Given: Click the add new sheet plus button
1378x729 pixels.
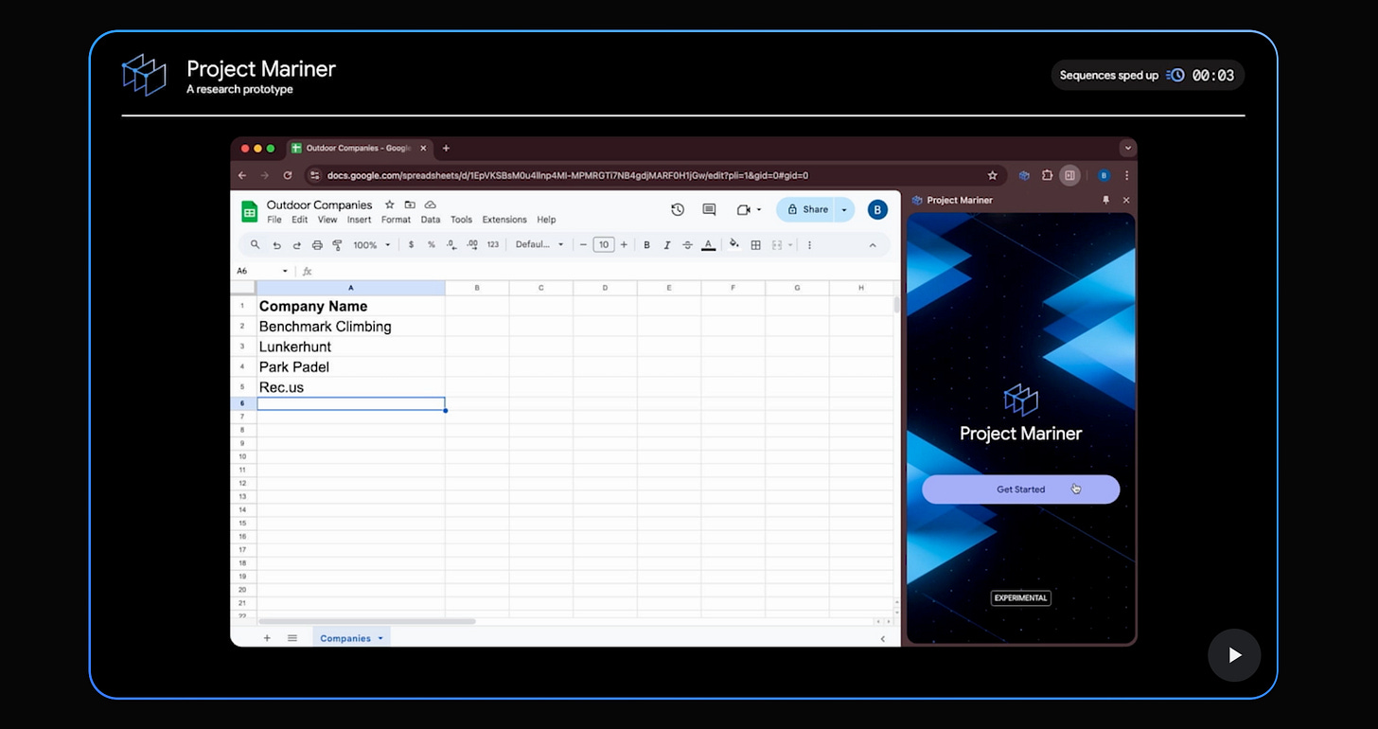Looking at the screenshot, I should 267,638.
